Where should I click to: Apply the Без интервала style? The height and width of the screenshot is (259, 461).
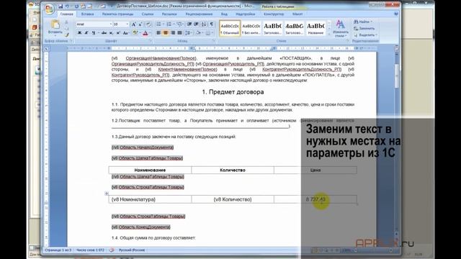(251, 28)
